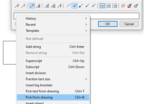Screen dimensions: 144x104
Task: Choose Pick from drawing menu item
Action: (x=53, y=97)
